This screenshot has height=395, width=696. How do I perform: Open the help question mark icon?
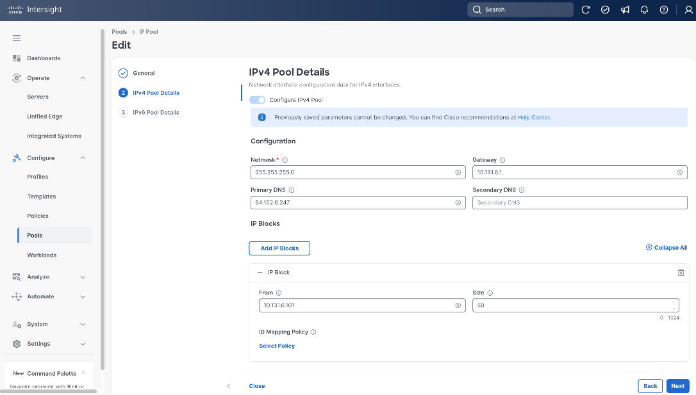click(x=664, y=10)
